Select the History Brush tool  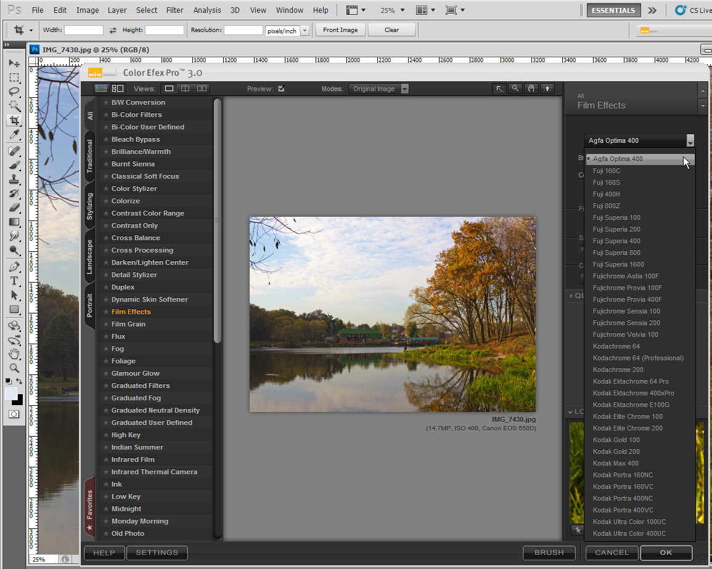point(14,194)
